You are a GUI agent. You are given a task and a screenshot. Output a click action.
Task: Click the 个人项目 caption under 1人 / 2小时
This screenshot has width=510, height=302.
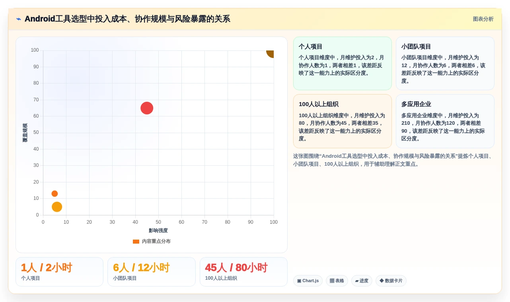(x=31, y=278)
